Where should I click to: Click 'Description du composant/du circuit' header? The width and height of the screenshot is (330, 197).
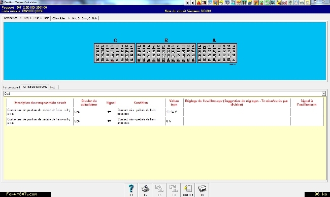pyautogui.click(x=40, y=103)
